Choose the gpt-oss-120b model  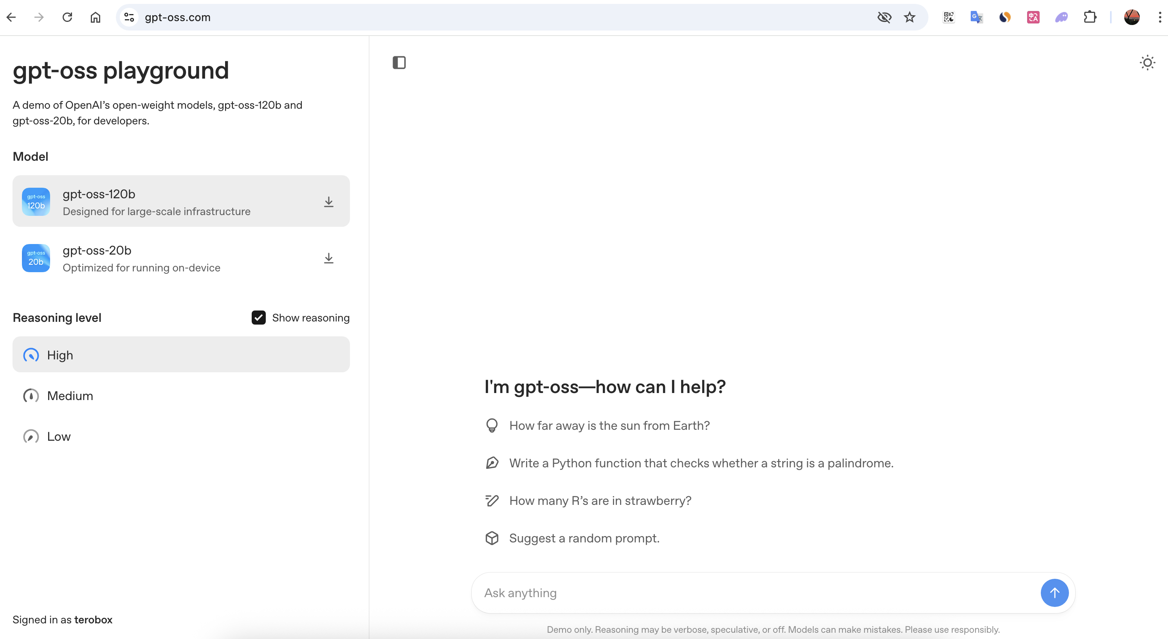181,201
